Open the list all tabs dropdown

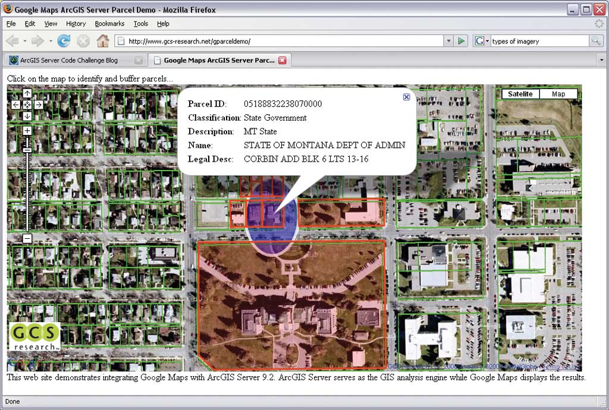[x=602, y=60]
